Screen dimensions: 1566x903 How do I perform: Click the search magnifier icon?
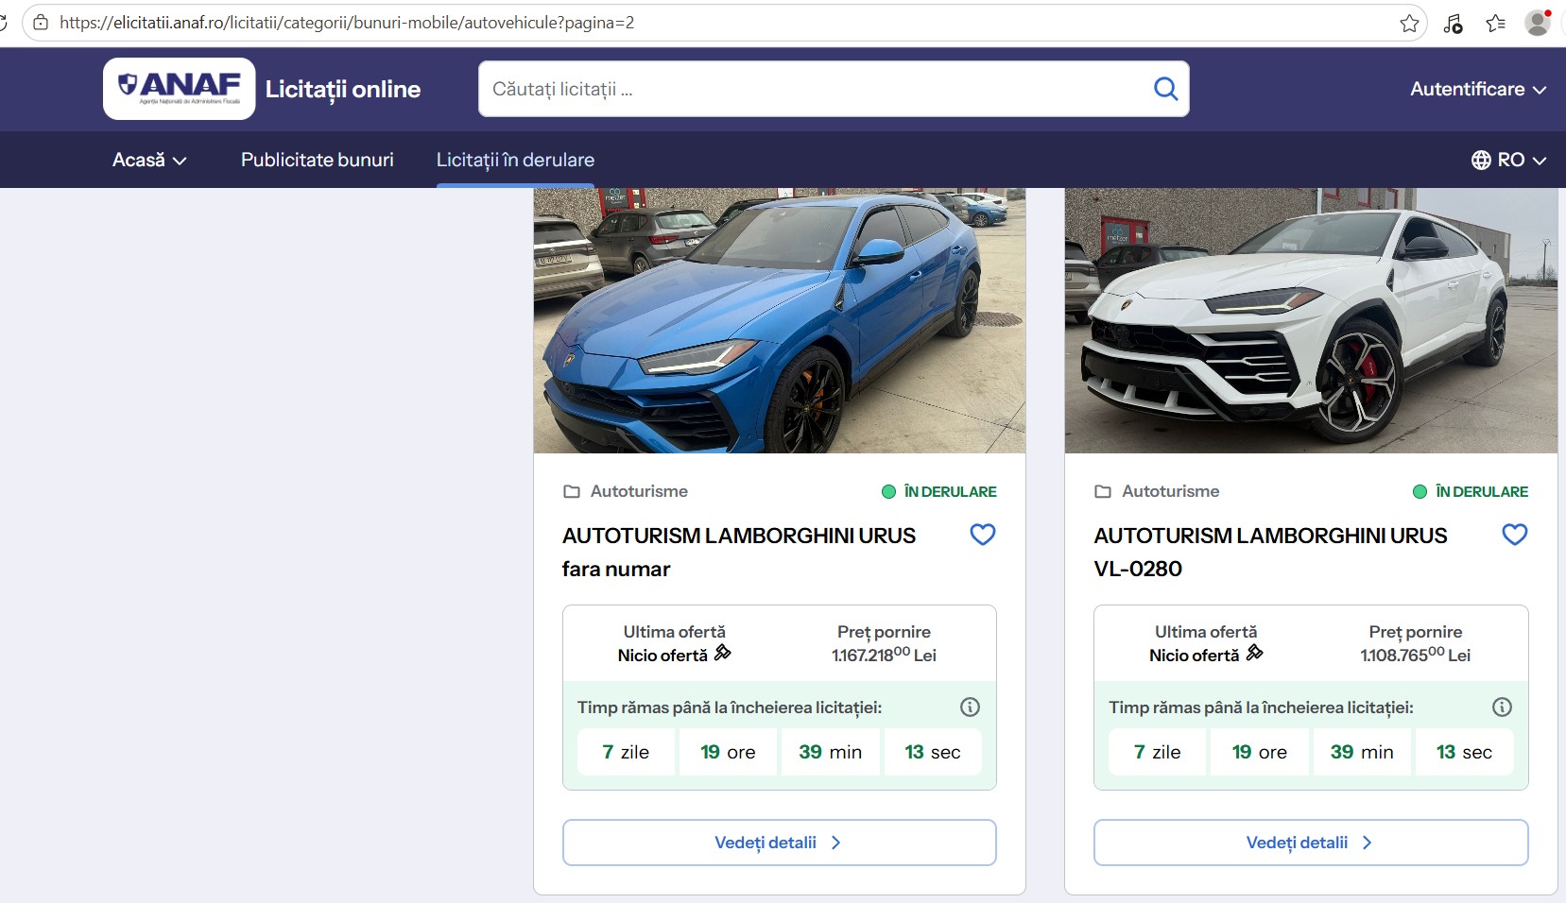pos(1166,89)
